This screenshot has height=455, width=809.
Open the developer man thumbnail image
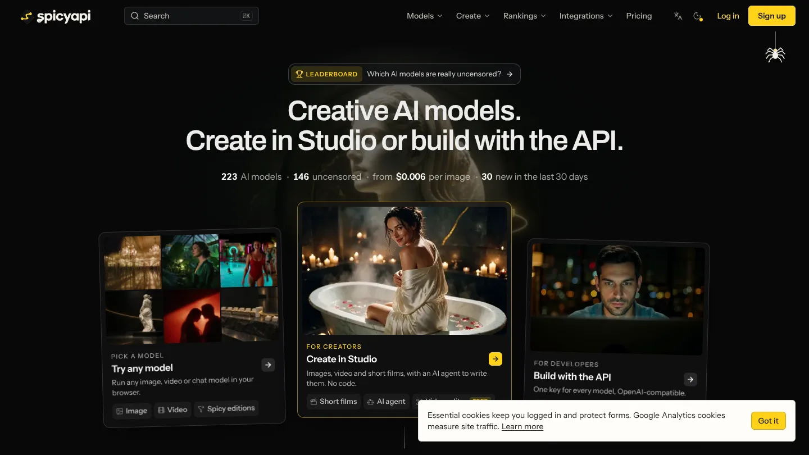[617, 299]
